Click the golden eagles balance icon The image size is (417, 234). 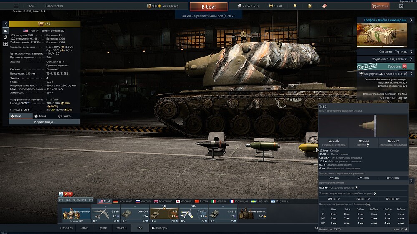pyautogui.click(x=271, y=6)
